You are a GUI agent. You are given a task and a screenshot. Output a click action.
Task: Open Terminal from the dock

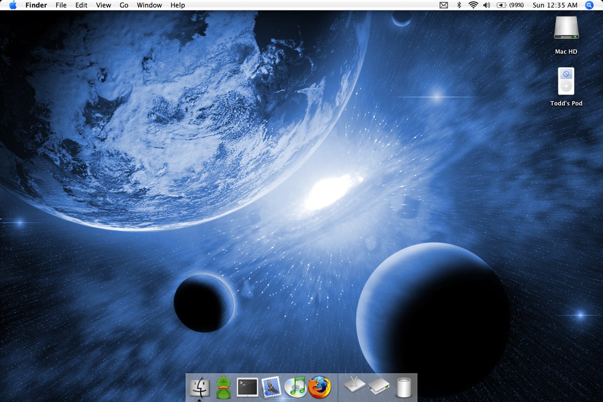pyautogui.click(x=247, y=387)
